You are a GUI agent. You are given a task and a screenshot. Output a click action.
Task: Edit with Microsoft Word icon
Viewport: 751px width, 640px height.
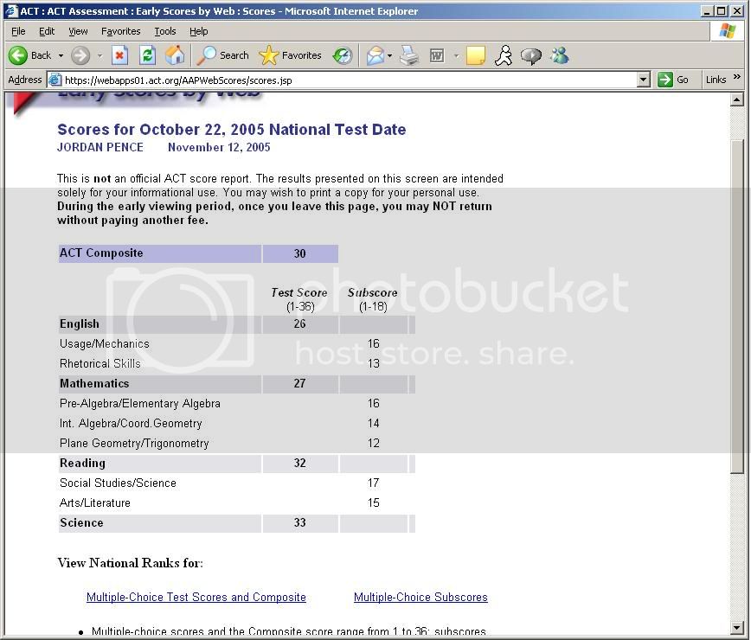[x=437, y=55]
